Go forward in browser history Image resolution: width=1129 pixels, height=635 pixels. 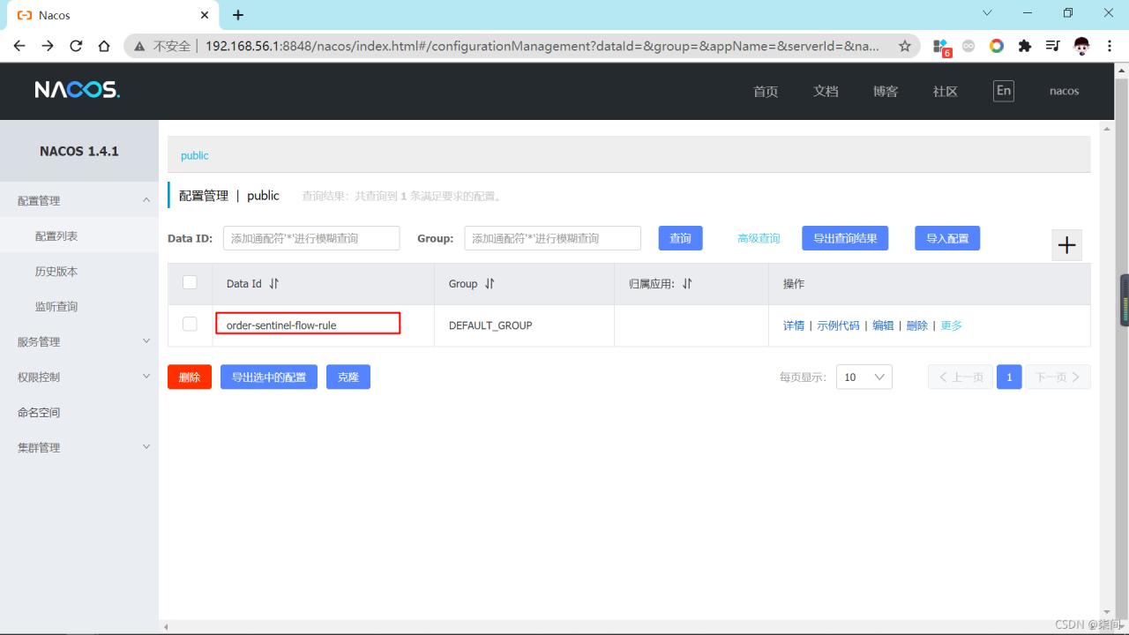(x=48, y=46)
